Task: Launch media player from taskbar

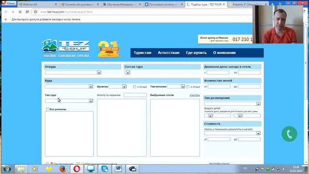Action: pos(34,169)
